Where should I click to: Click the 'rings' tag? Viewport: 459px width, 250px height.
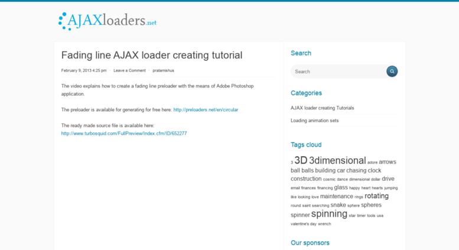(x=359, y=197)
